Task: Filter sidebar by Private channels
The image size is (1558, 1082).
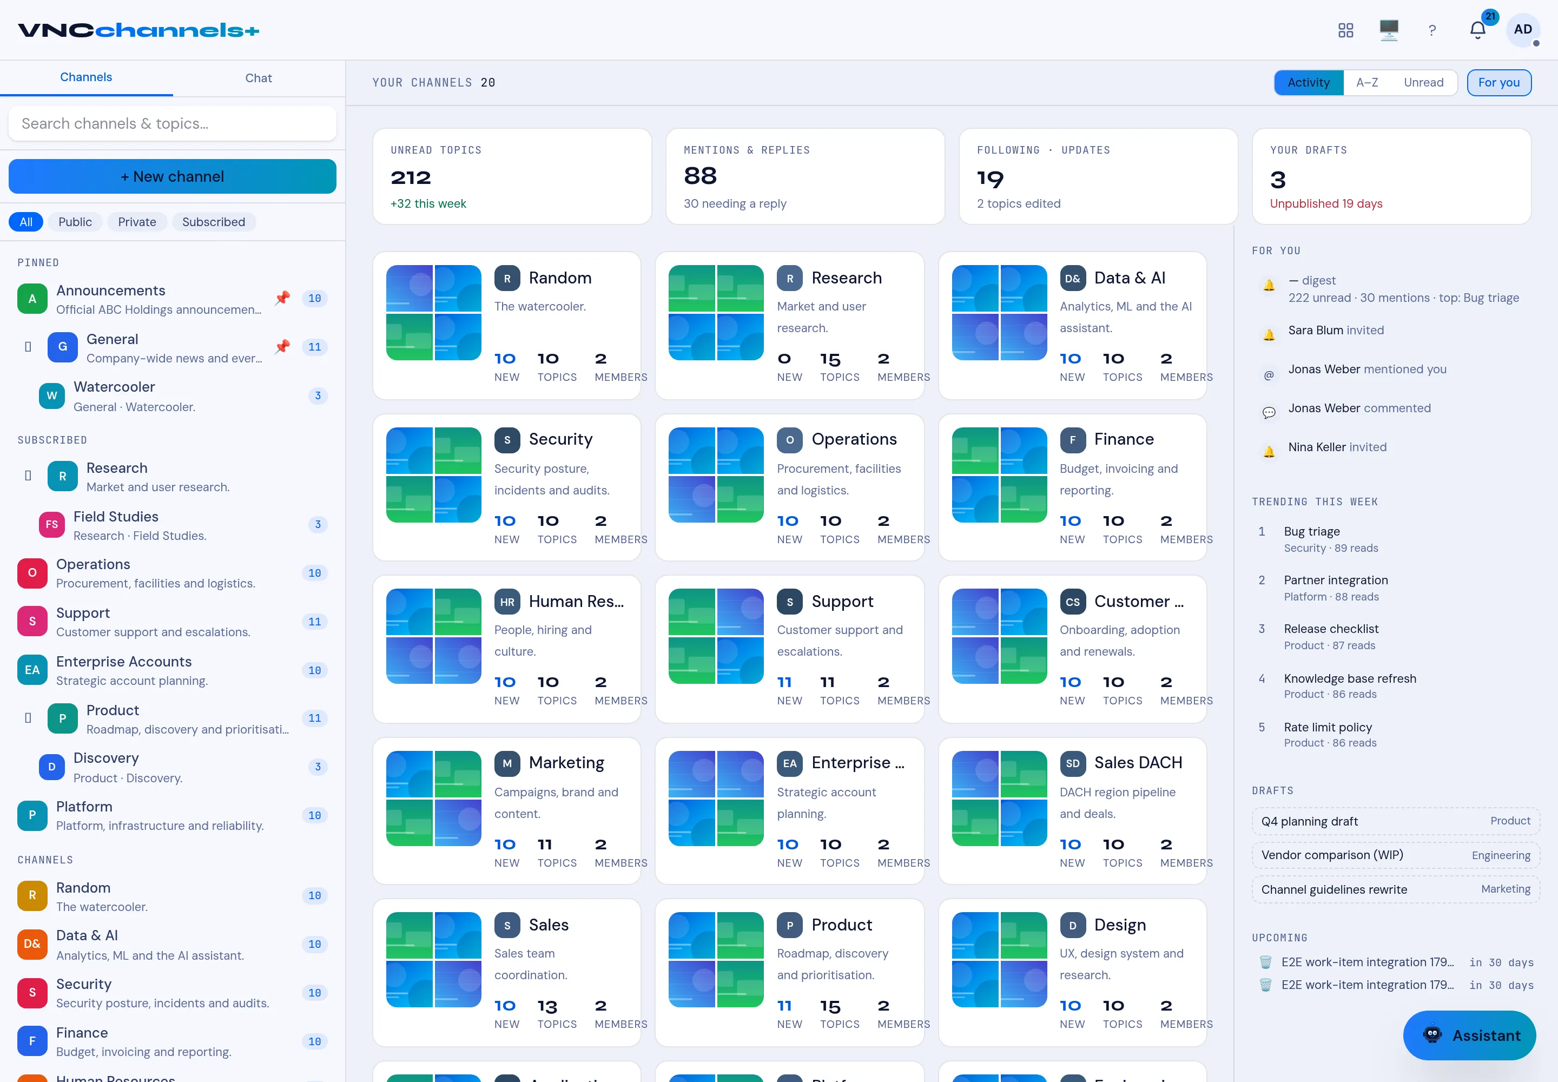Action: 137,222
